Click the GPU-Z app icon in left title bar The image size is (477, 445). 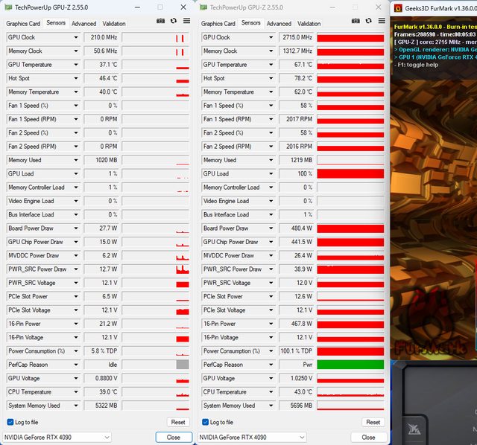click(8, 7)
